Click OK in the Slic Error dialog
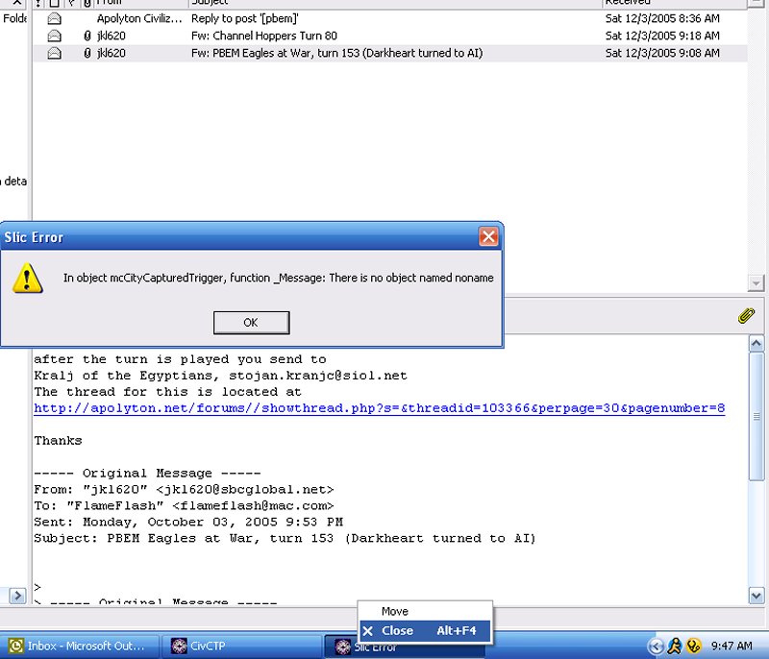This screenshot has width=769, height=659. 251,323
